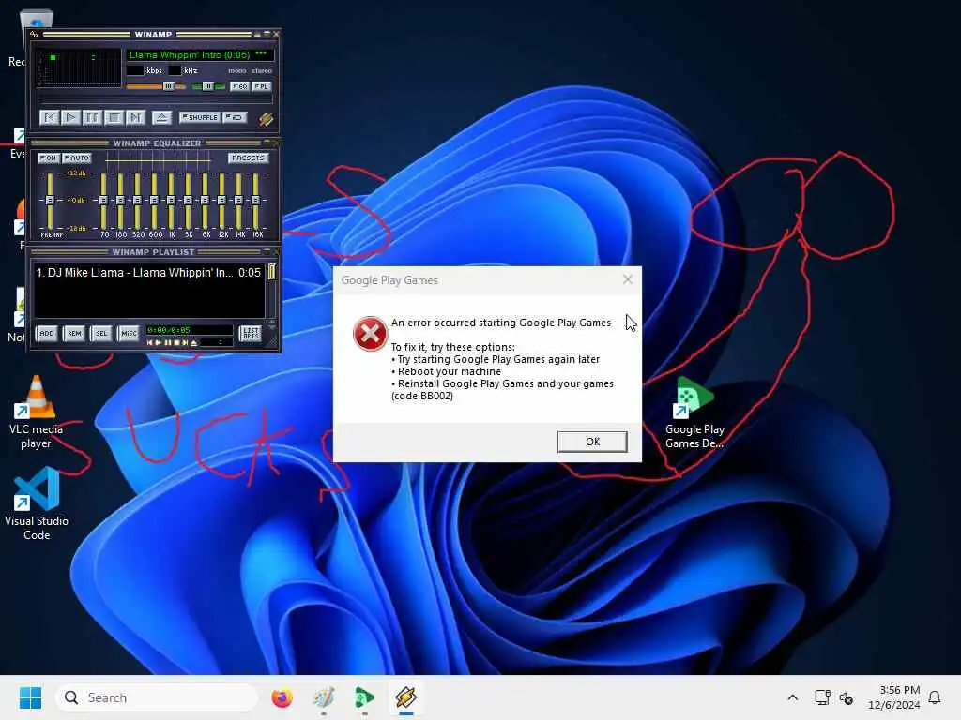This screenshot has height=720, width=961.
Task: Turn equalizer ON button on or off
Action: pyautogui.click(x=49, y=157)
